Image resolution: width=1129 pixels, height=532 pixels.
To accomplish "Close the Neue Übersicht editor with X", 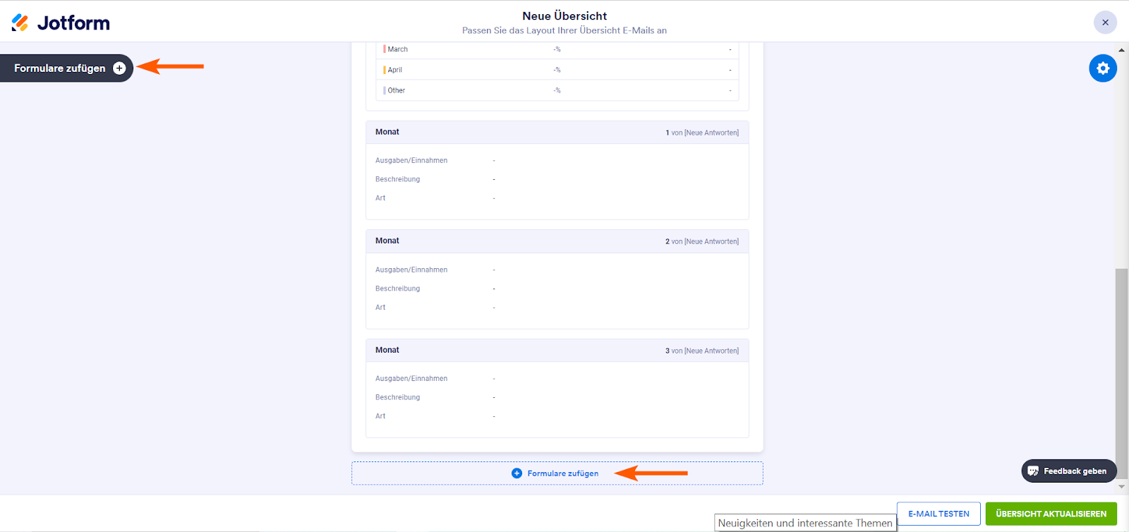I will [x=1105, y=23].
